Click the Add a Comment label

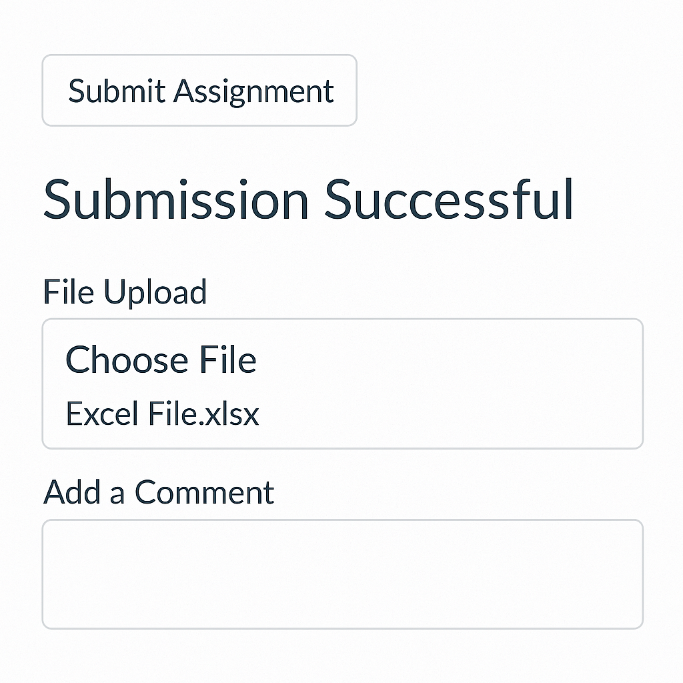click(x=159, y=492)
